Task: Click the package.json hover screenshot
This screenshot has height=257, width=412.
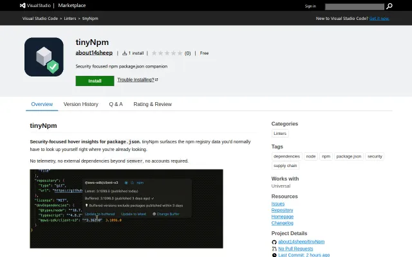Action: [x=126, y=209]
